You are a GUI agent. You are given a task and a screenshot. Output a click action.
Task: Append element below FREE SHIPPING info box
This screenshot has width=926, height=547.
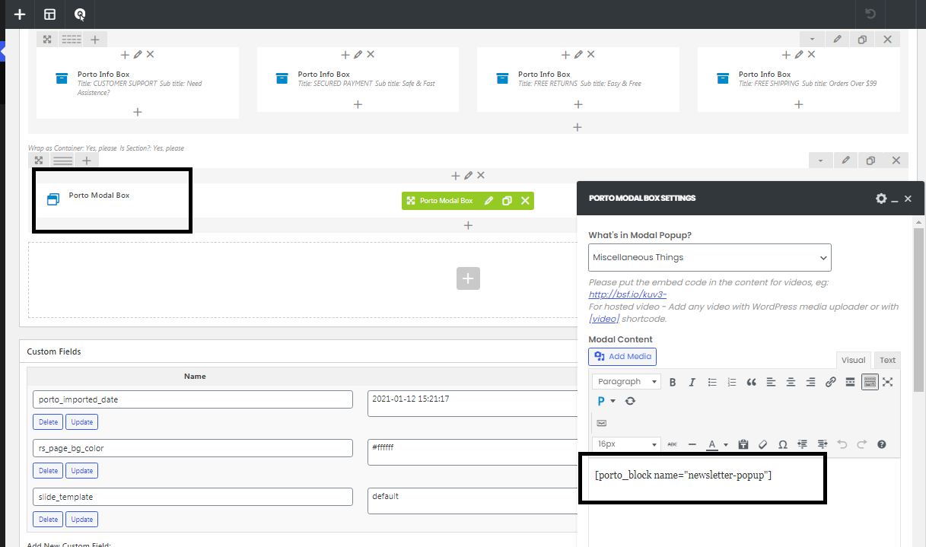coord(798,104)
